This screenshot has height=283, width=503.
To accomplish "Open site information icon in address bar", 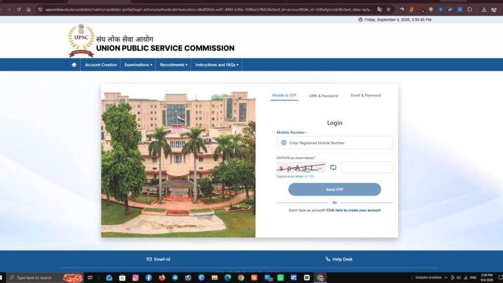I will click(40, 10).
